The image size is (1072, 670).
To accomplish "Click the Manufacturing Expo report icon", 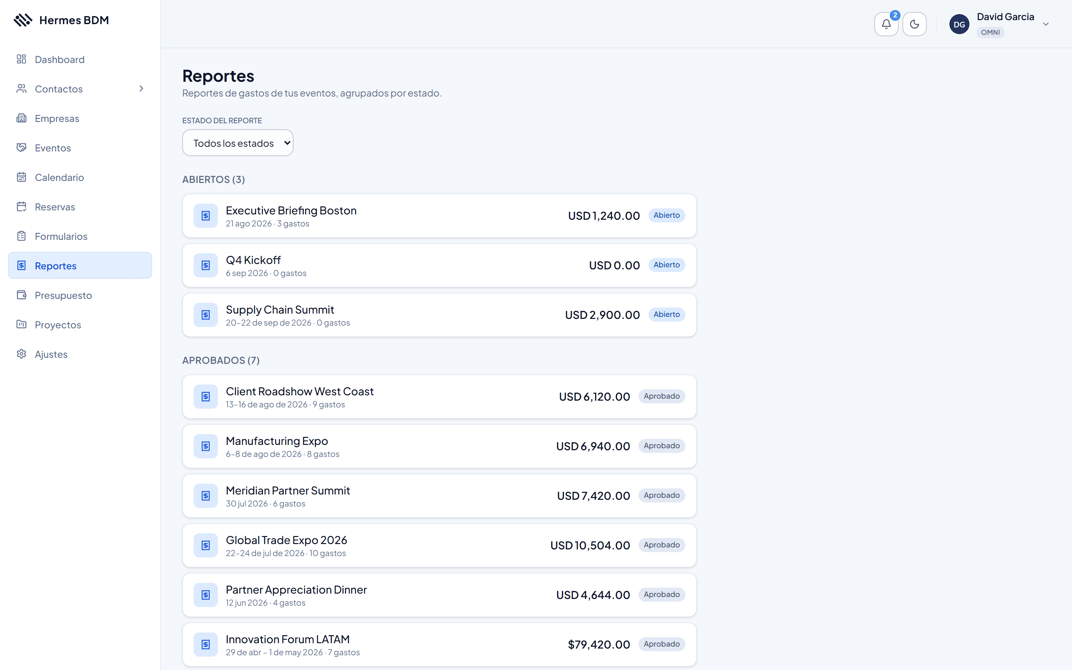I will [206, 446].
